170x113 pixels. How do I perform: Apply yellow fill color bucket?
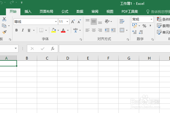[x=54, y=30]
